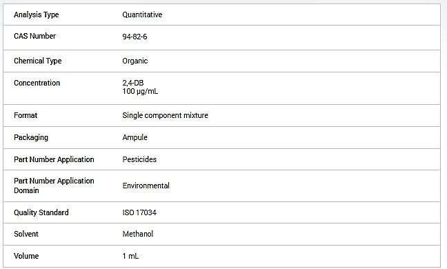Viewport: 447px width, 269px height.
Task: Select the Methanol solvent value
Action: (x=138, y=234)
